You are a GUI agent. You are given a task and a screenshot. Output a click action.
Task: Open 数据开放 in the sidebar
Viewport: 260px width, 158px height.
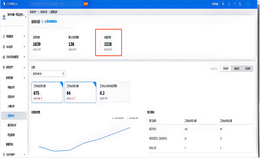point(9,144)
